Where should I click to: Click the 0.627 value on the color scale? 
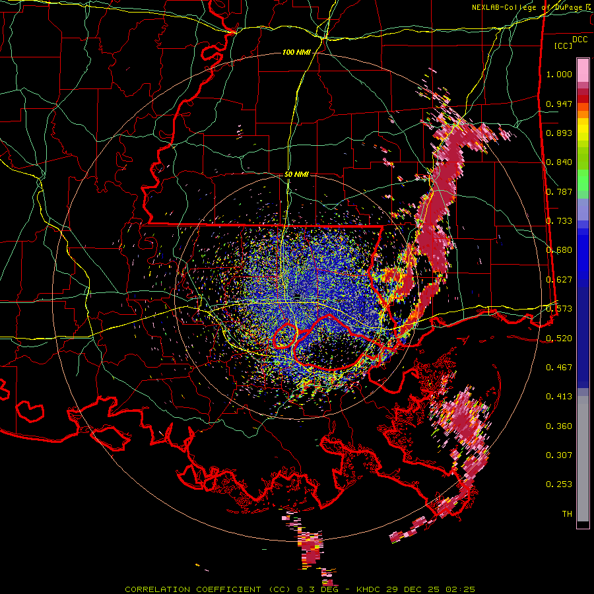(559, 280)
